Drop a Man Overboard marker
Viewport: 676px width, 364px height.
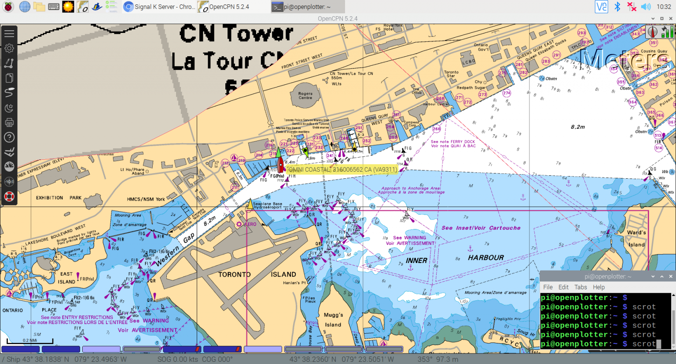tap(9, 196)
